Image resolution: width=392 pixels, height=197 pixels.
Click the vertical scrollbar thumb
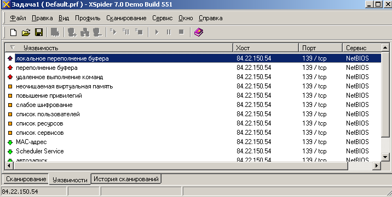coord(385,94)
